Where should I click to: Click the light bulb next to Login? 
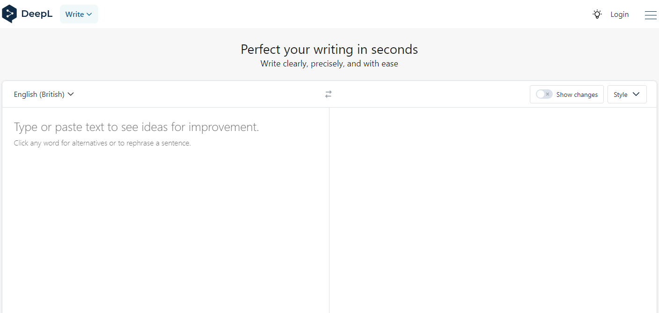pos(597,14)
